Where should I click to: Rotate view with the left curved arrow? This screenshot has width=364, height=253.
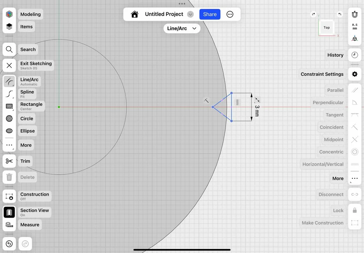pos(314,15)
